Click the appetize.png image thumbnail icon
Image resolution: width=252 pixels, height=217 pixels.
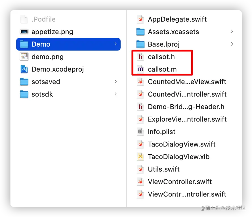click(x=24, y=32)
